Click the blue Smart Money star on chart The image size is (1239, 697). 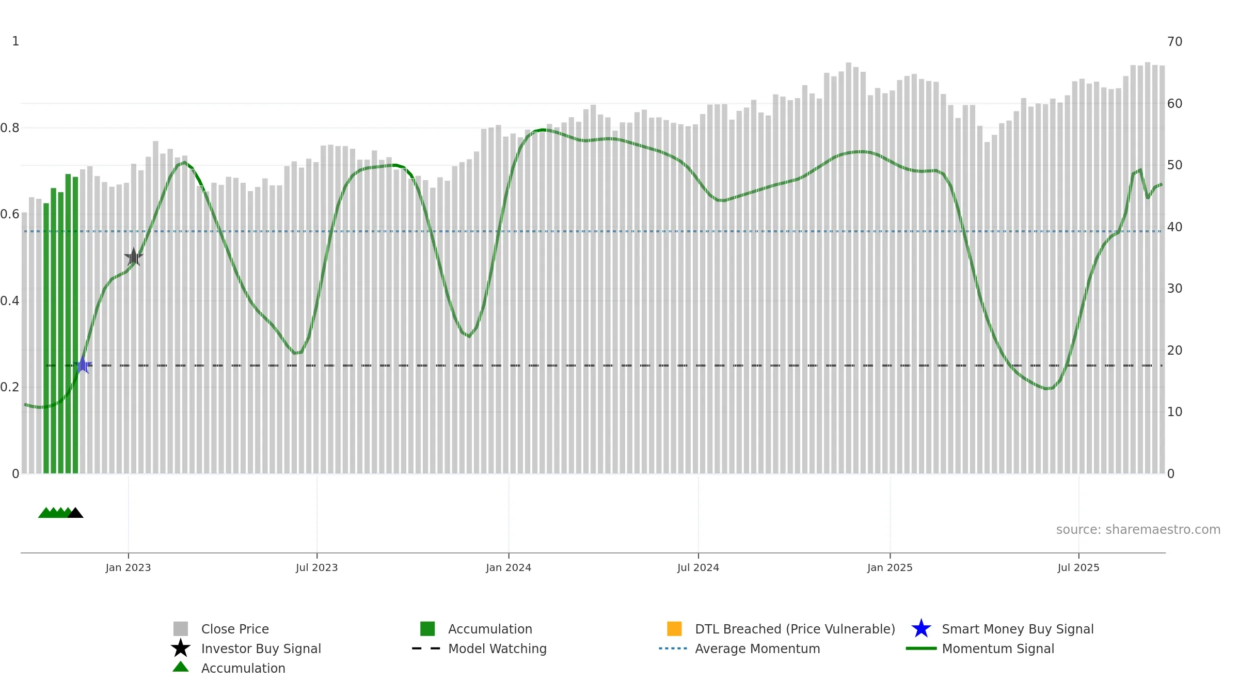[83, 365]
